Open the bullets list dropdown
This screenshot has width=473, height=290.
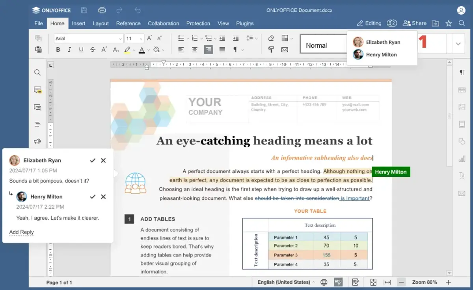[x=188, y=39]
